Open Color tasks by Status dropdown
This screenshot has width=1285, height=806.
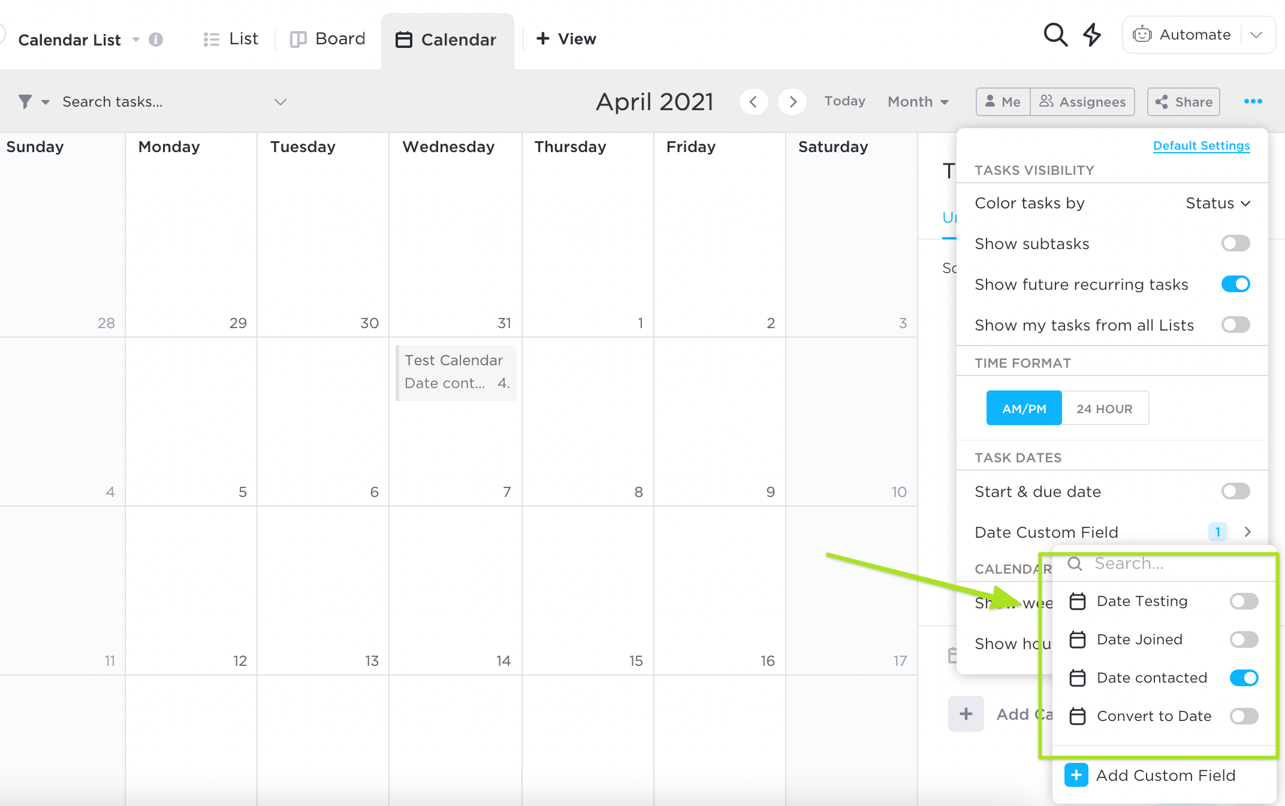pyautogui.click(x=1218, y=204)
